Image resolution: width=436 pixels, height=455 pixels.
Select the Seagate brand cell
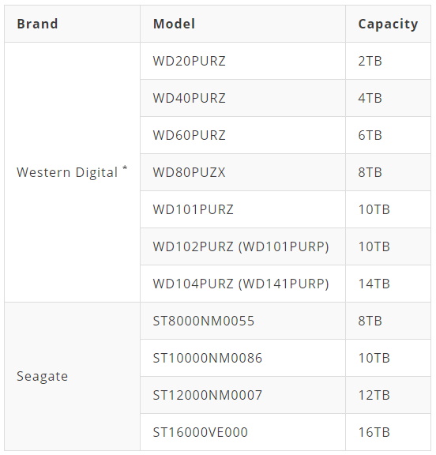[72, 376]
